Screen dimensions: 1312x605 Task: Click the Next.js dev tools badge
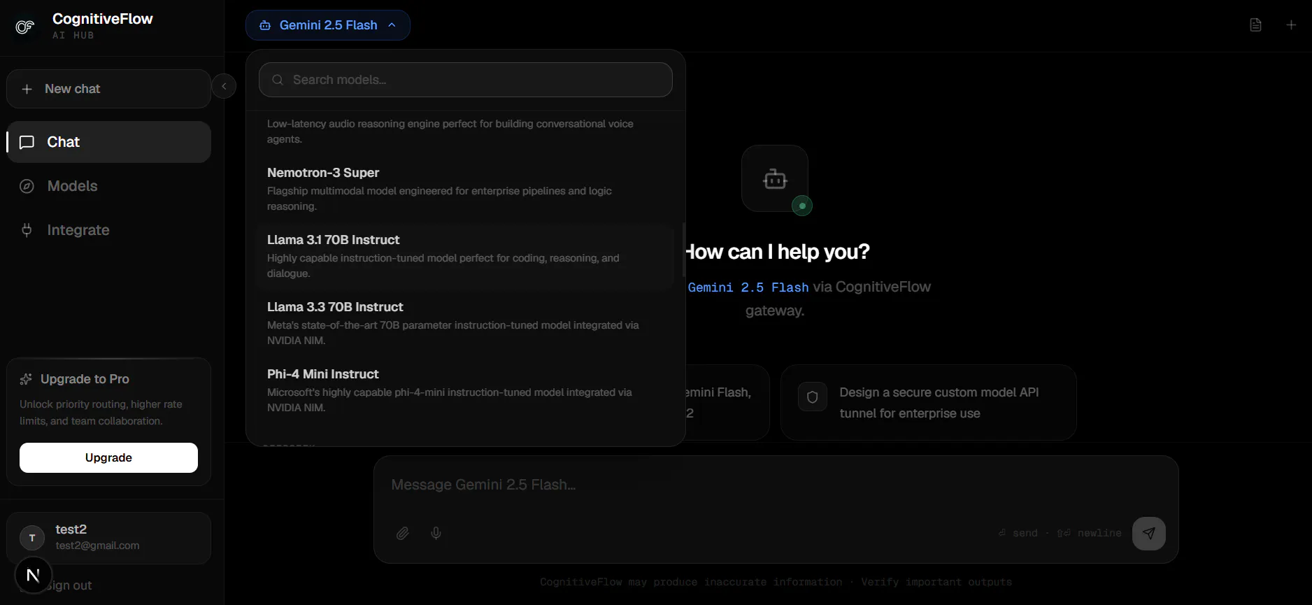pyautogui.click(x=33, y=575)
